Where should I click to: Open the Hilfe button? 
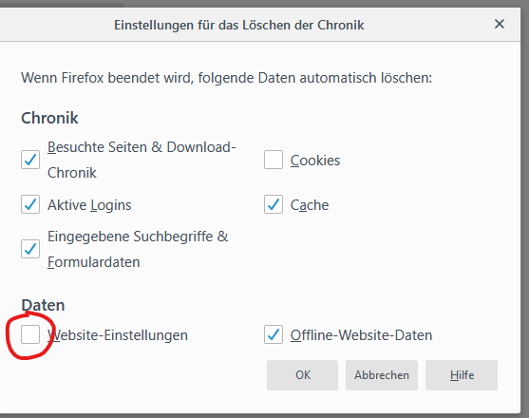point(462,375)
